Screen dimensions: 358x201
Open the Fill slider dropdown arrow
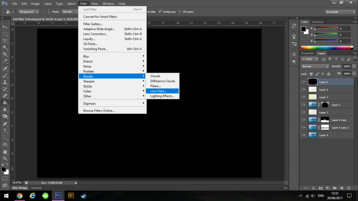(x=354, y=74)
